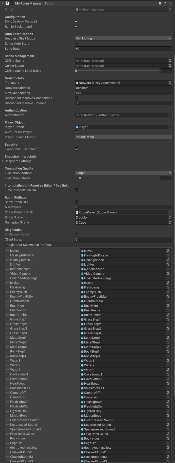This screenshot has height=463, width=175.
Task: Open object picker for Flashbang prefab
Action: point(168,287)
